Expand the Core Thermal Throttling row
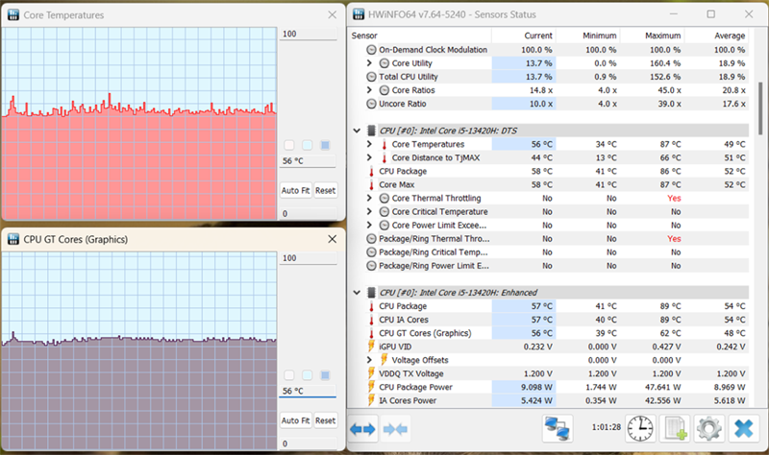Screen dimensions: 769x455 point(369,198)
